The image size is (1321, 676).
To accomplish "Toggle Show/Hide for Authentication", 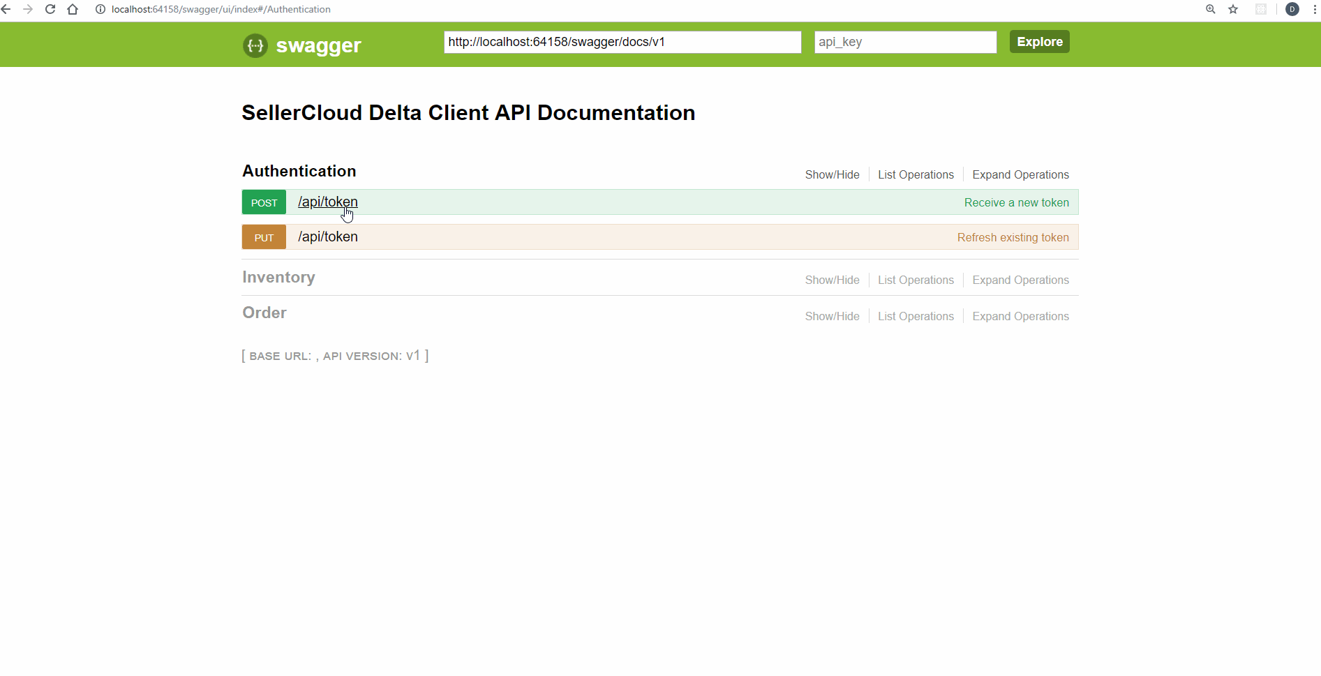I will 832,174.
